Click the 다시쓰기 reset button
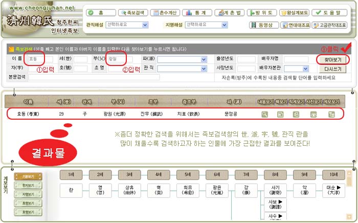The width and height of the screenshot is (358, 223). (x=332, y=68)
